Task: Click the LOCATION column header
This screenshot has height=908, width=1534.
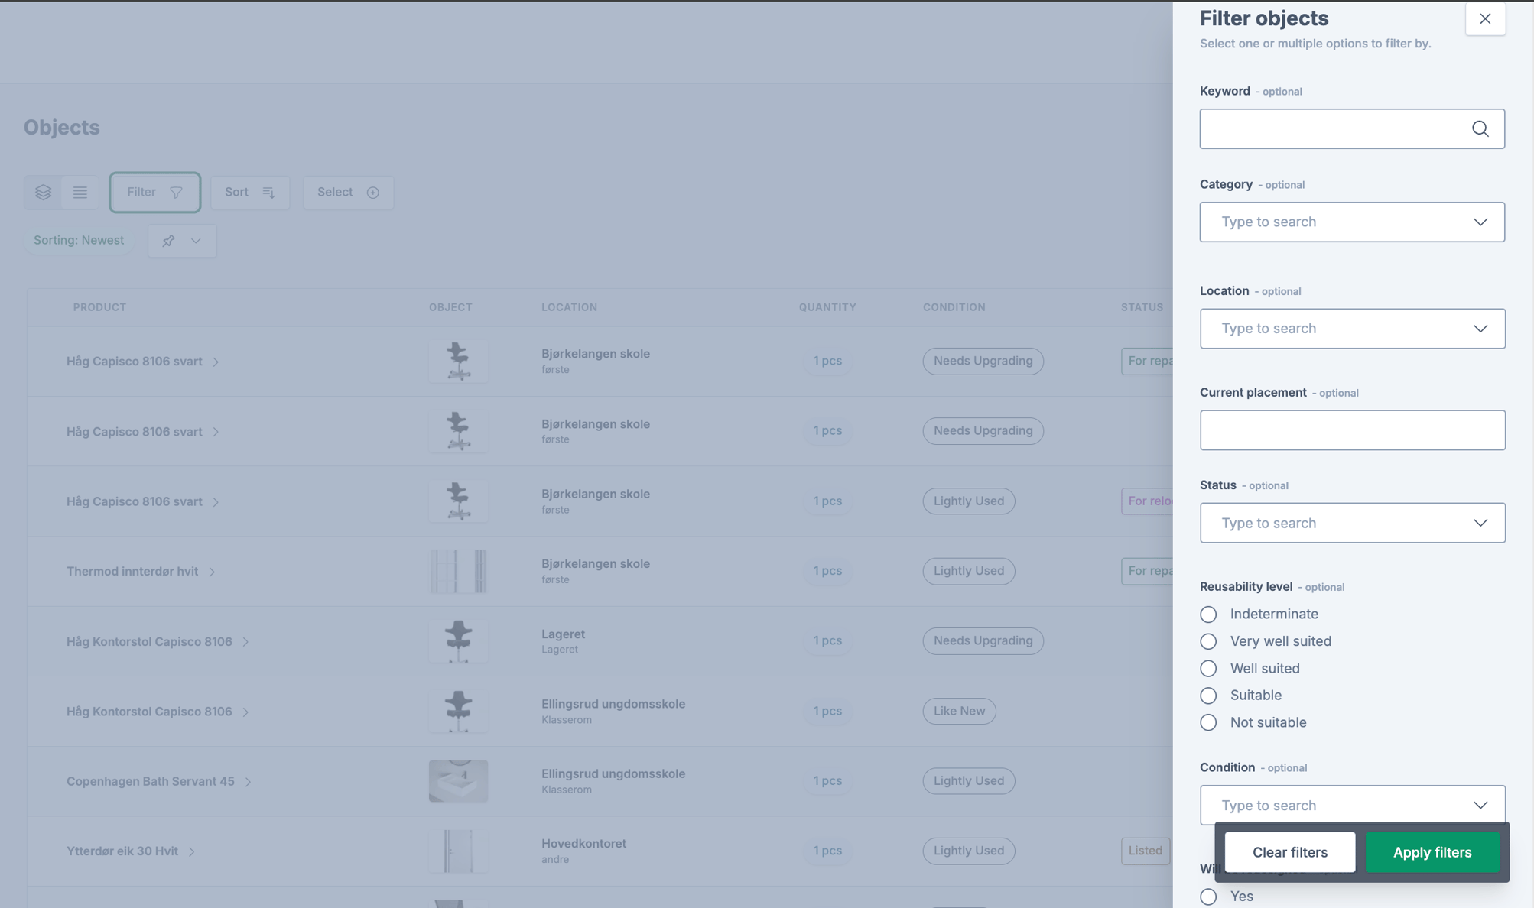Action: pos(569,307)
